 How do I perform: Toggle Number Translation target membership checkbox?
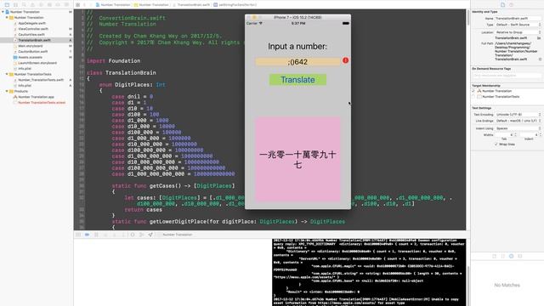point(473,91)
